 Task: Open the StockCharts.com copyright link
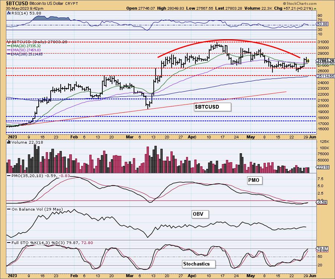click(300, 3)
